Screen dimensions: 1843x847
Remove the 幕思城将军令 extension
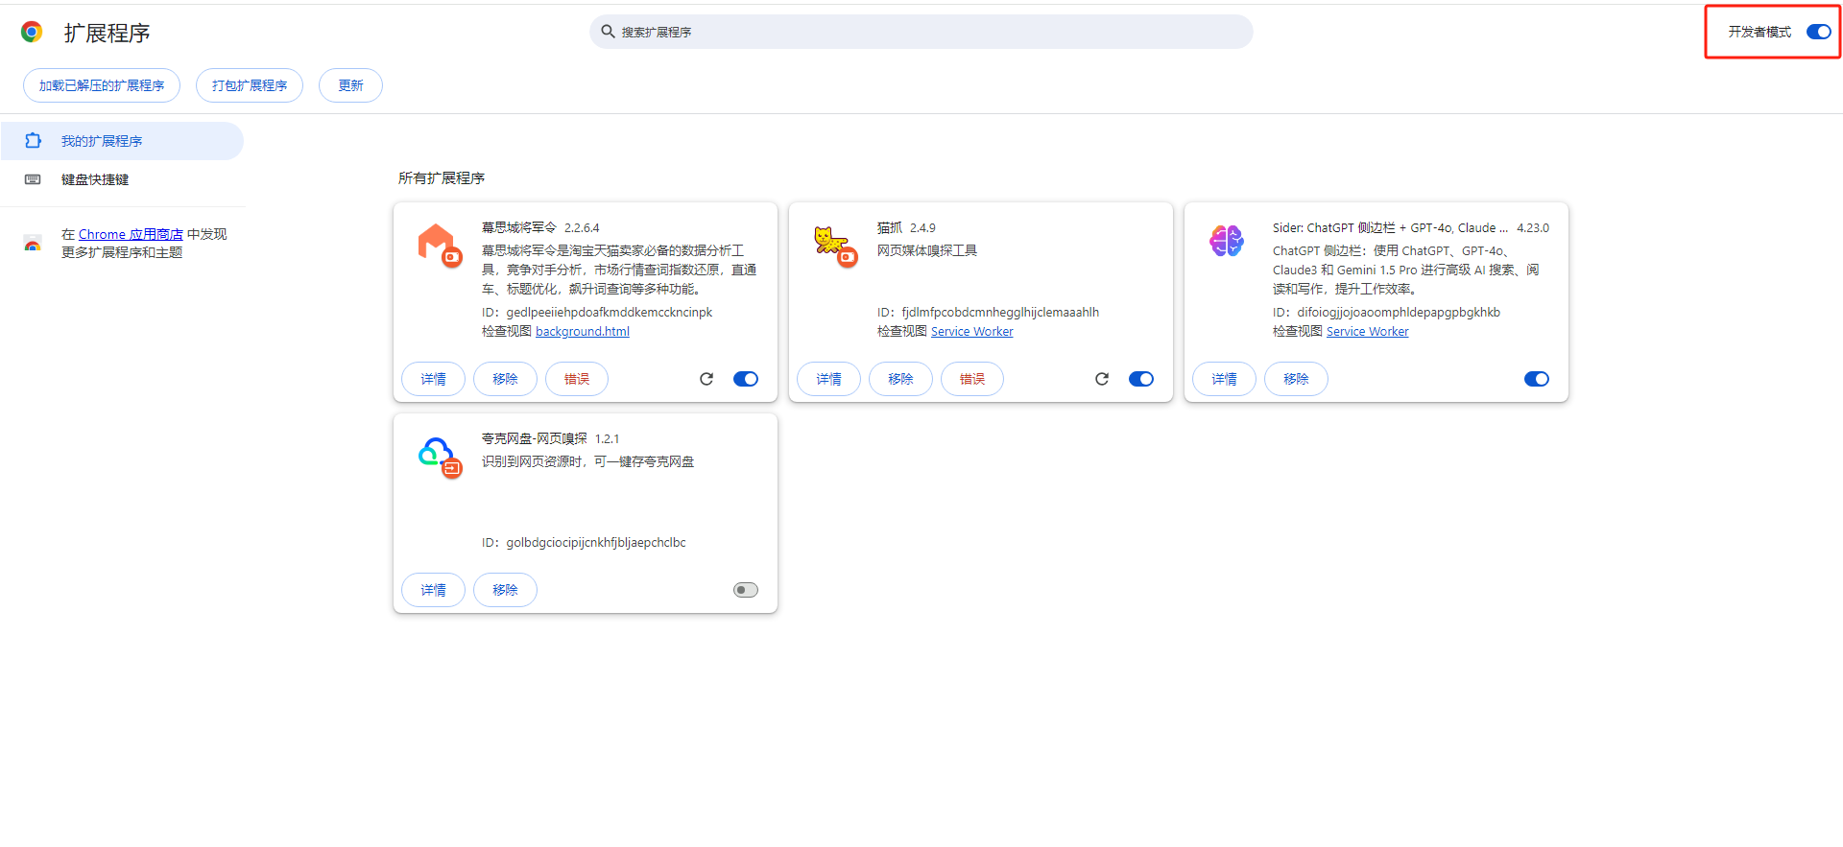[x=505, y=379]
